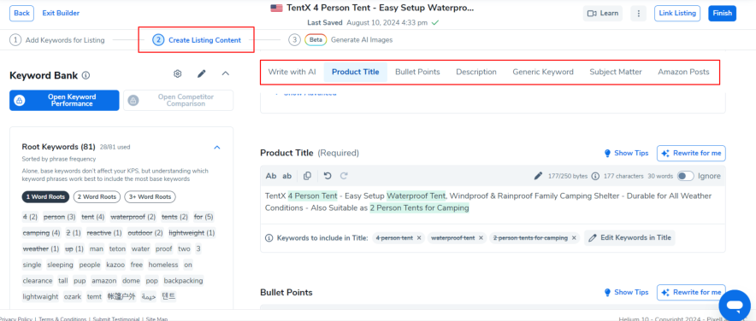This screenshot has width=756, height=321.
Task: Switch to Amazon Posts tab
Action: pyautogui.click(x=683, y=72)
